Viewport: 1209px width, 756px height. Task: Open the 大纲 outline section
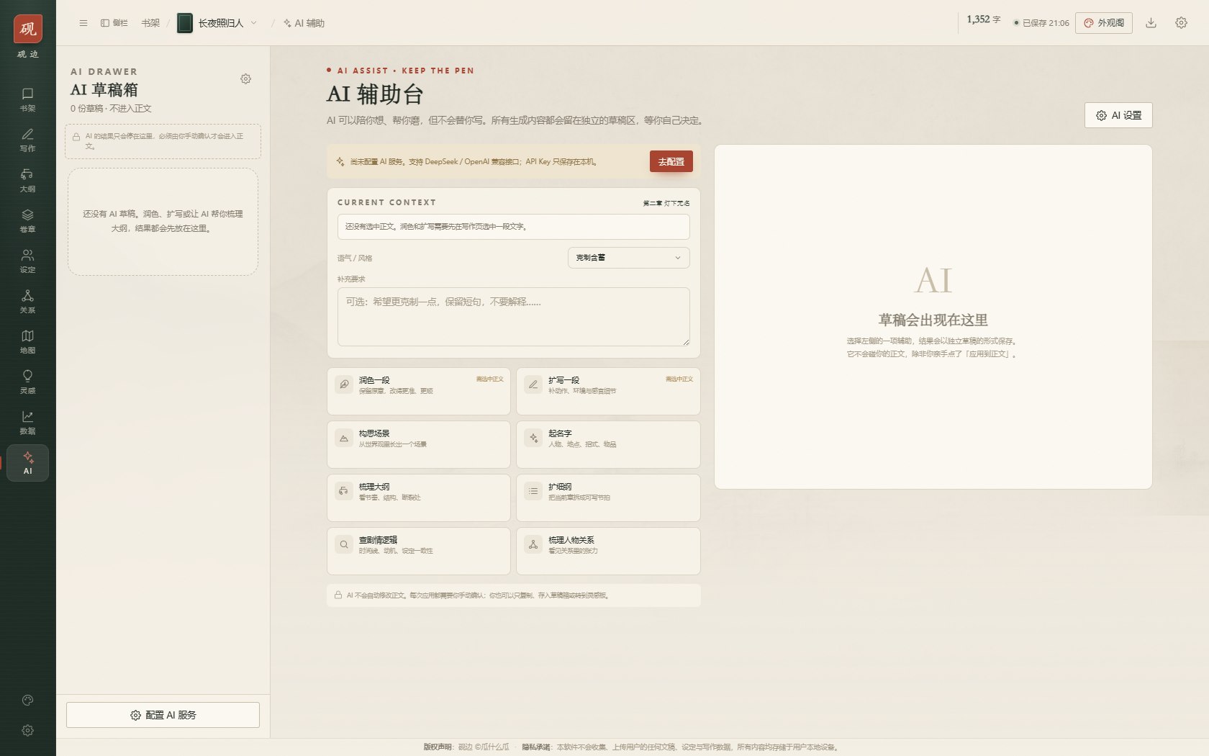(27, 180)
